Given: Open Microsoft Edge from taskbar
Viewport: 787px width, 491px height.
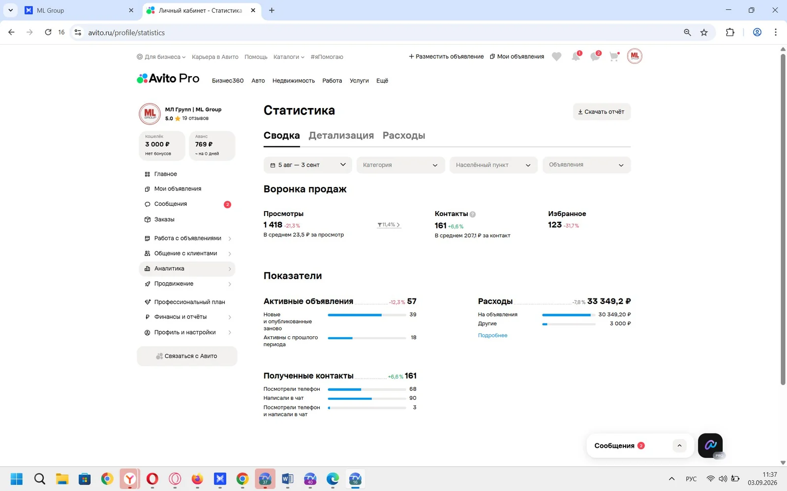Looking at the screenshot, I should (x=333, y=479).
